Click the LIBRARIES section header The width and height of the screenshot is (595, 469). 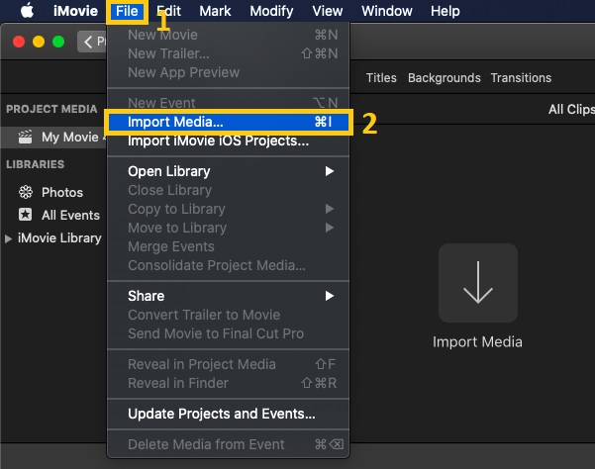36,164
